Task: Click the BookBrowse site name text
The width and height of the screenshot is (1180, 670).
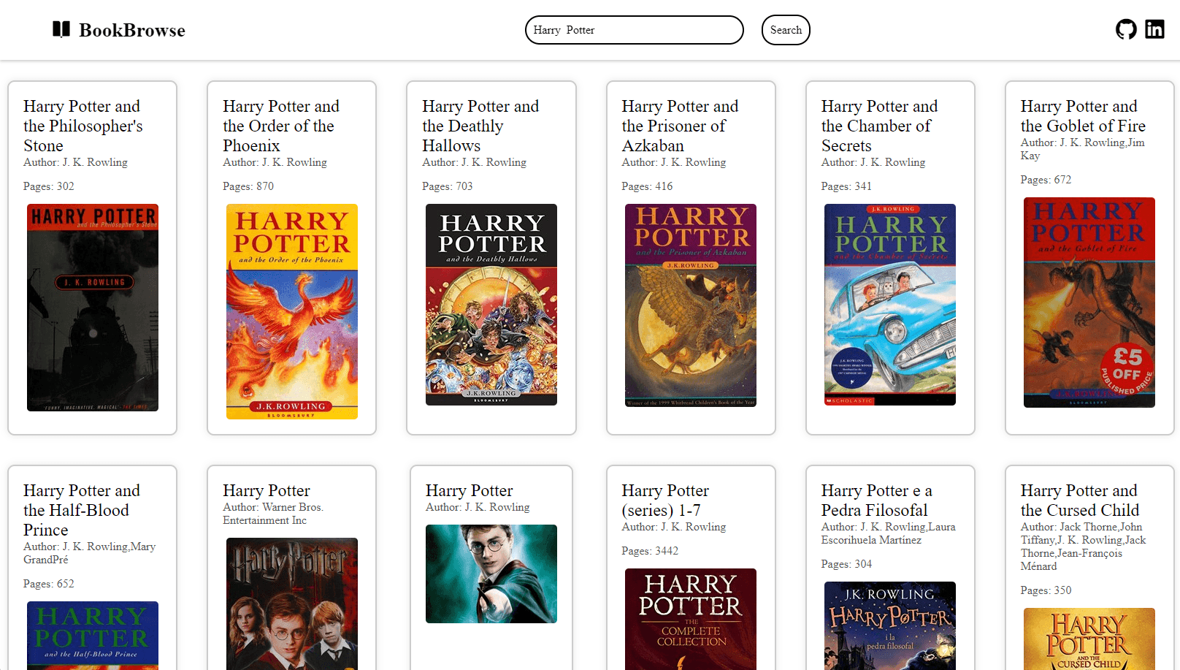Action: [x=133, y=30]
